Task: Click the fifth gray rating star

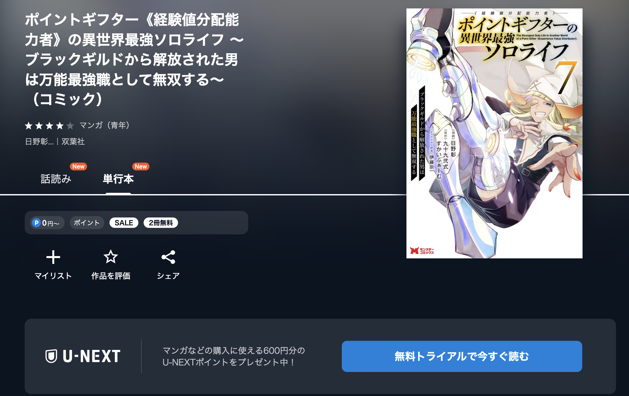Action: pyautogui.click(x=70, y=126)
